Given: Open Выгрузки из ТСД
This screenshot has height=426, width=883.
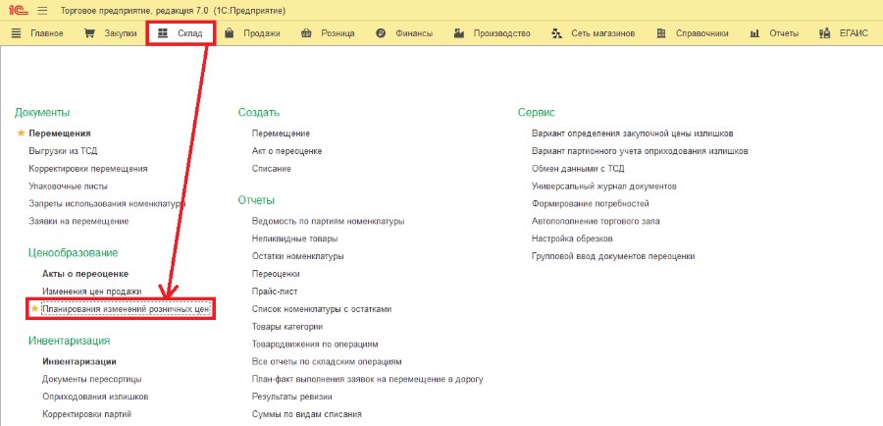Looking at the screenshot, I should [x=63, y=151].
